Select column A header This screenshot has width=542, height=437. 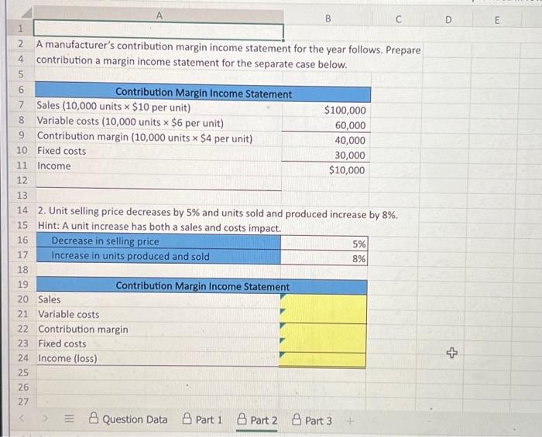[159, 15]
